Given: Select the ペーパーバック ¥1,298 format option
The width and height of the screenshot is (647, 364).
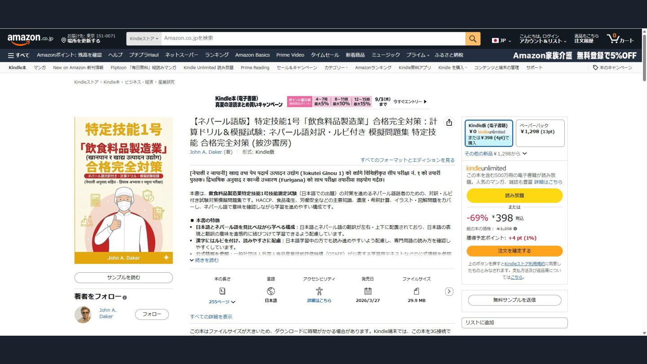Looking at the screenshot, I should coord(540,133).
